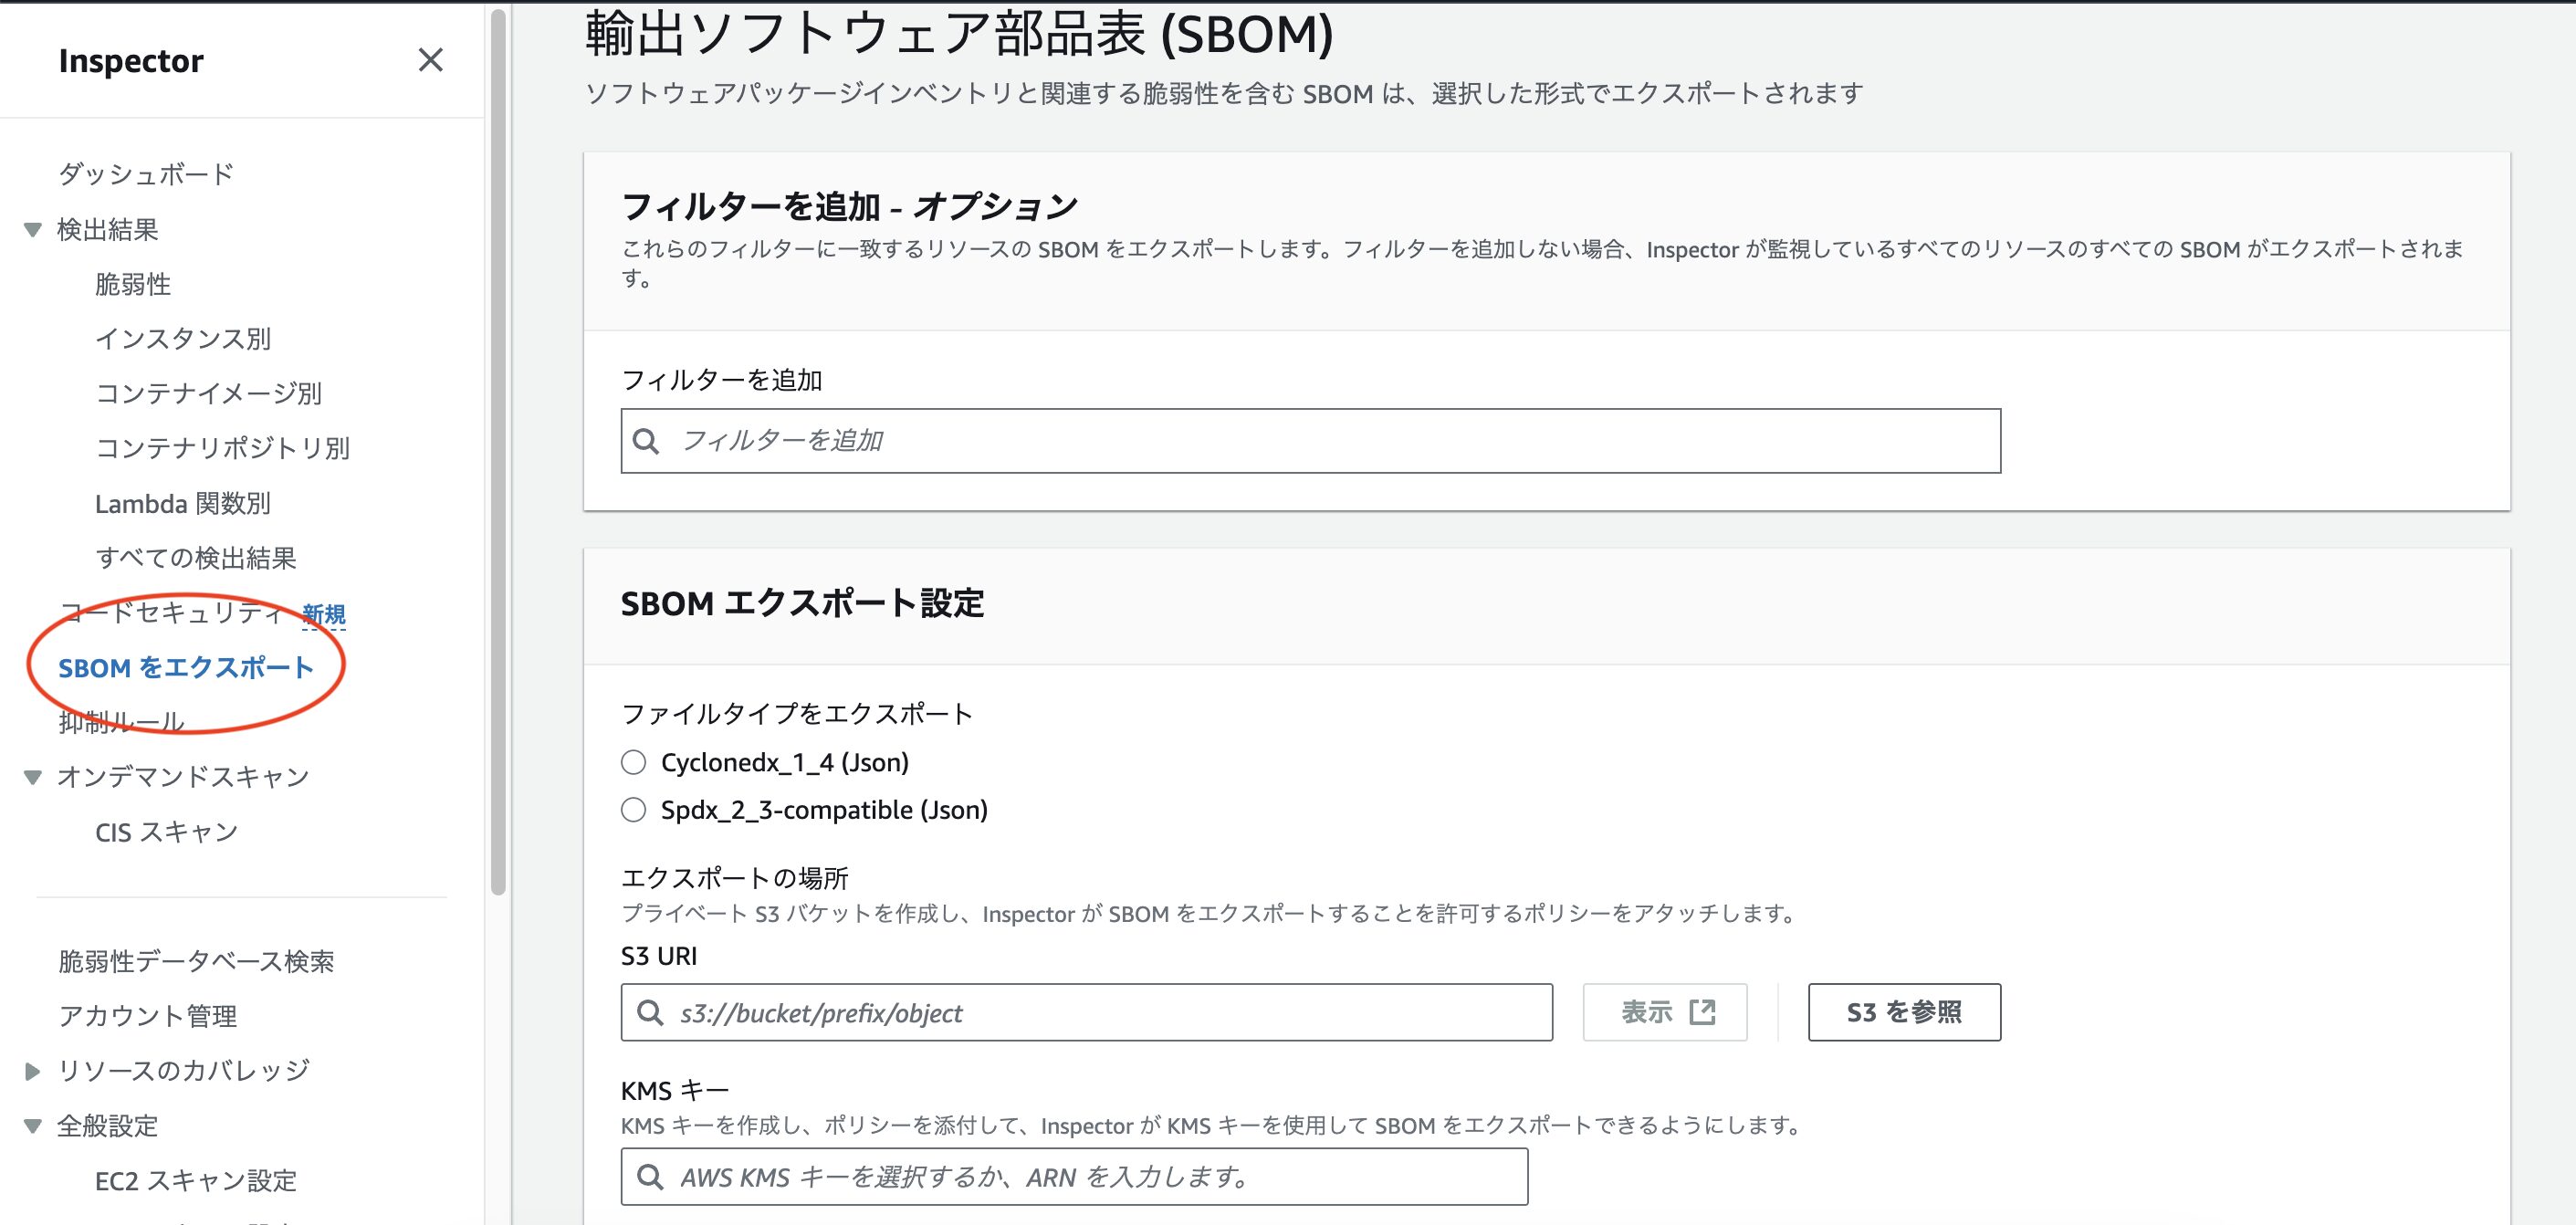This screenshot has height=1225, width=2576.
Task: Click the KMS key search icon
Action: pos(650,1177)
